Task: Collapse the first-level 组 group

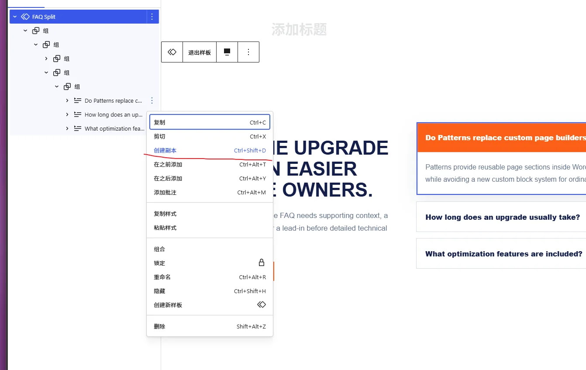Action: point(25,31)
